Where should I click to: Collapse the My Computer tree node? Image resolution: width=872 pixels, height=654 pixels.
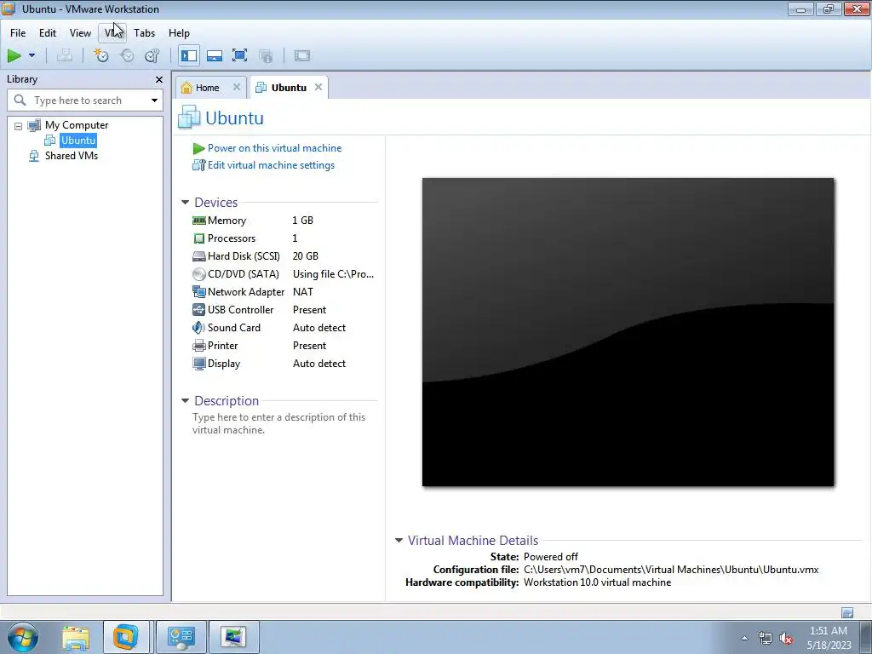pos(19,126)
